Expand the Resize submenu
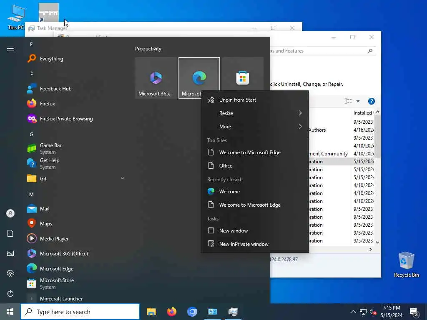Screen dimensions: 427x320 pyautogui.click(x=255, y=113)
